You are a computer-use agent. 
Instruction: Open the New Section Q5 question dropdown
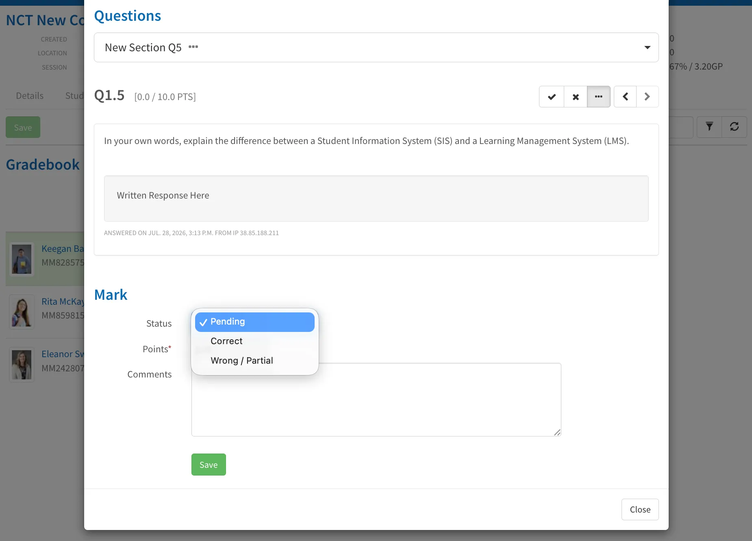point(376,48)
